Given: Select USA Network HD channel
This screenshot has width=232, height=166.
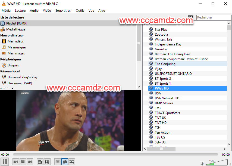Looking at the screenshot, I should point(187,98).
